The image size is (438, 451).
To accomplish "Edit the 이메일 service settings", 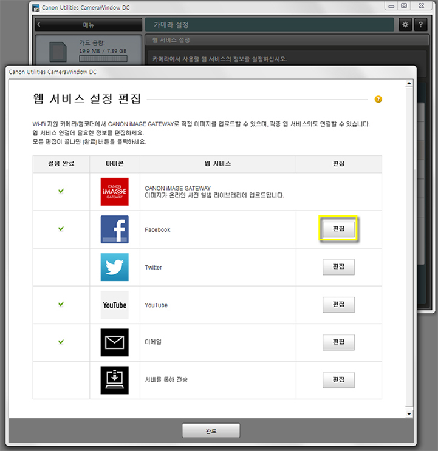I will point(338,342).
